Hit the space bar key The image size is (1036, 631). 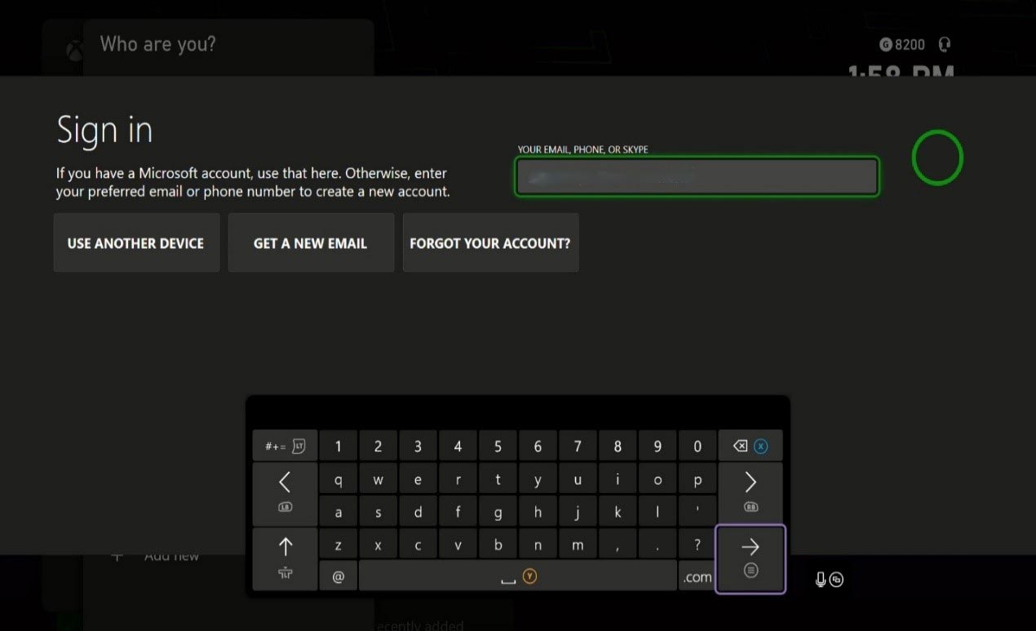pyautogui.click(x=518, y=575)
